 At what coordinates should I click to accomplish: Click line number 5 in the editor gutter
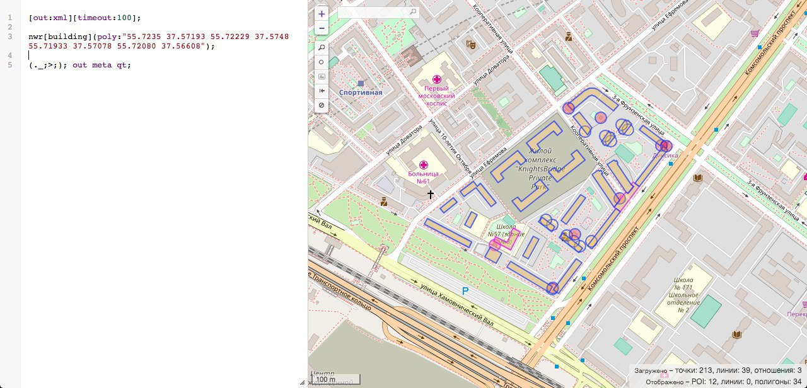point(10,65)
